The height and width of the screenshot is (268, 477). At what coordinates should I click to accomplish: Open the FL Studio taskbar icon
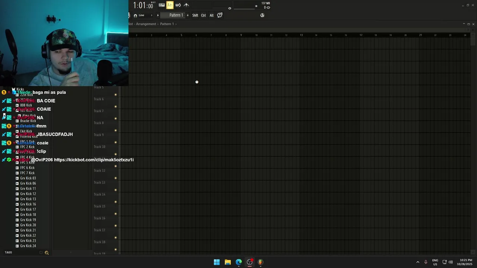pyautogui.click(x=260, y=262)
